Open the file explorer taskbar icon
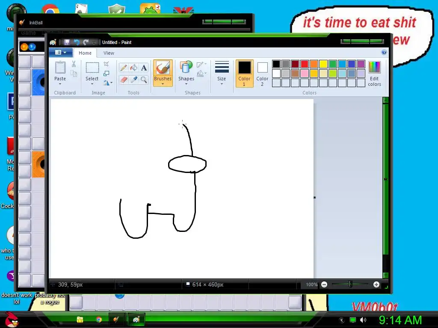The width and height of the screenshot is (438, 328). tap(80, 319)
